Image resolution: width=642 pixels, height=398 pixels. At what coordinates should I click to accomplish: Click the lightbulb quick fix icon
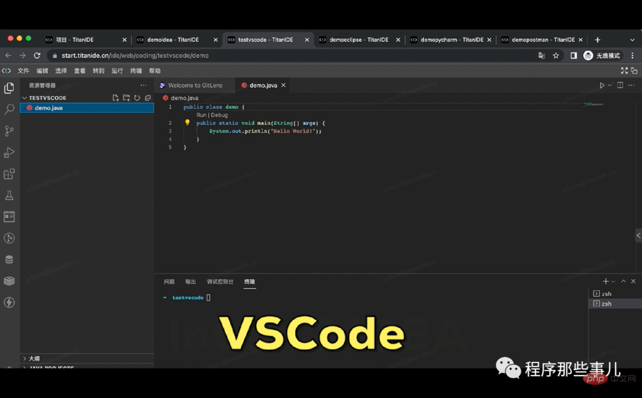(187, 122)
